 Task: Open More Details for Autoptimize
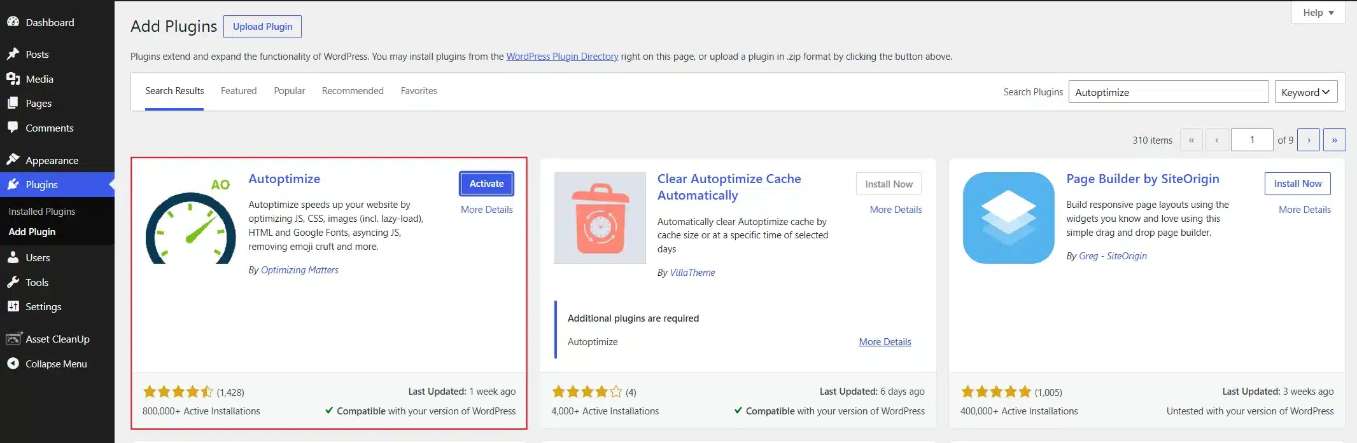[486, 210]
